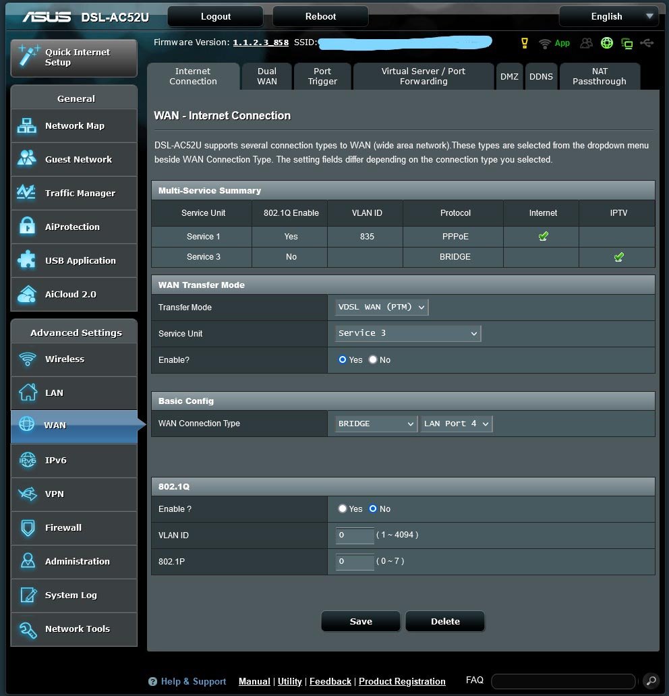
Task: Open the DDNS tab
Action: point(541,76)
